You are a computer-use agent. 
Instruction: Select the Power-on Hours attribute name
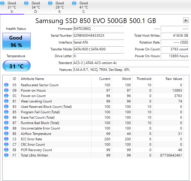pos(33,90)
